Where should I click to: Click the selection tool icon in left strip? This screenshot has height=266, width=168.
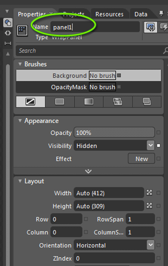[x=8, y=22]
